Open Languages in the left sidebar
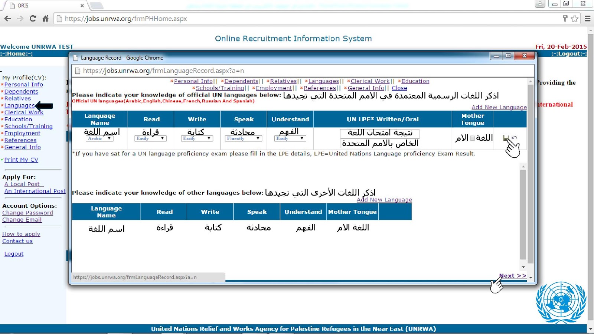 coord(20,105)
